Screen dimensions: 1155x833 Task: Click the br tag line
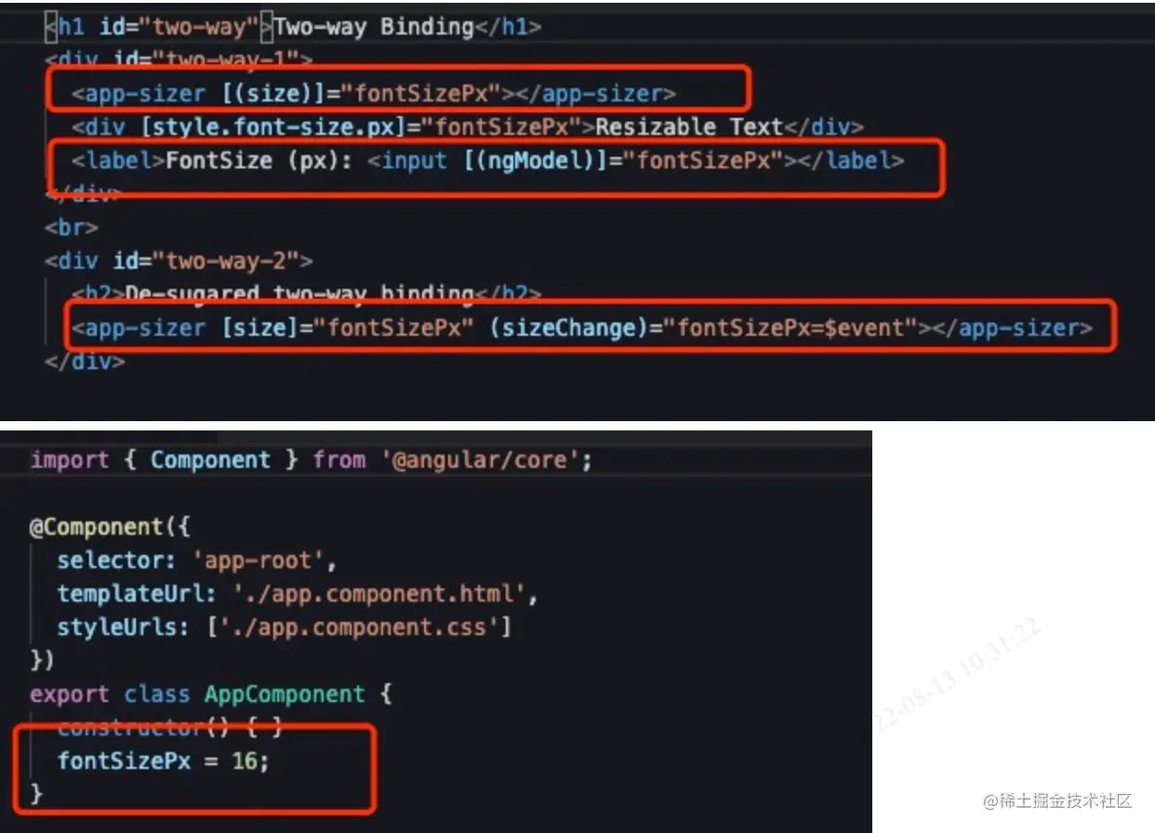pyautogui.click(x=71, y=228)
